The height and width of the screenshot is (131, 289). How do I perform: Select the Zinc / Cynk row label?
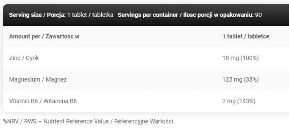pos(24,58)
